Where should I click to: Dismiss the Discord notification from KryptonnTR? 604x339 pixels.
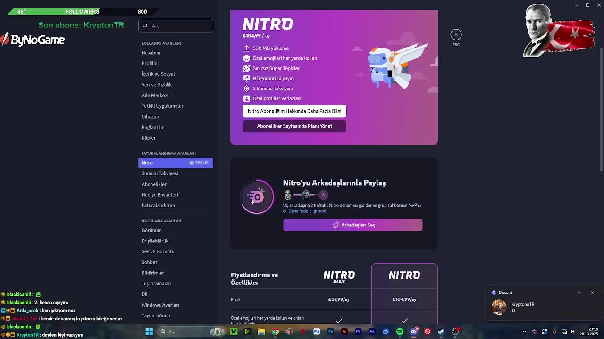click(593, 292)
